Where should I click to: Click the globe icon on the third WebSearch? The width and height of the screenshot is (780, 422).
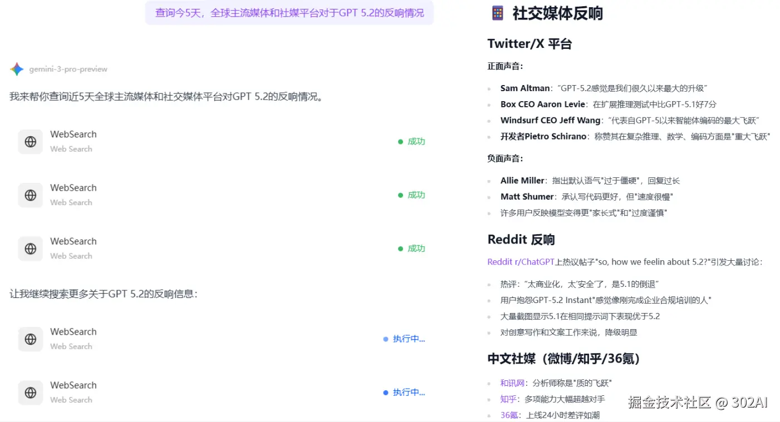(x=30, y=248)
